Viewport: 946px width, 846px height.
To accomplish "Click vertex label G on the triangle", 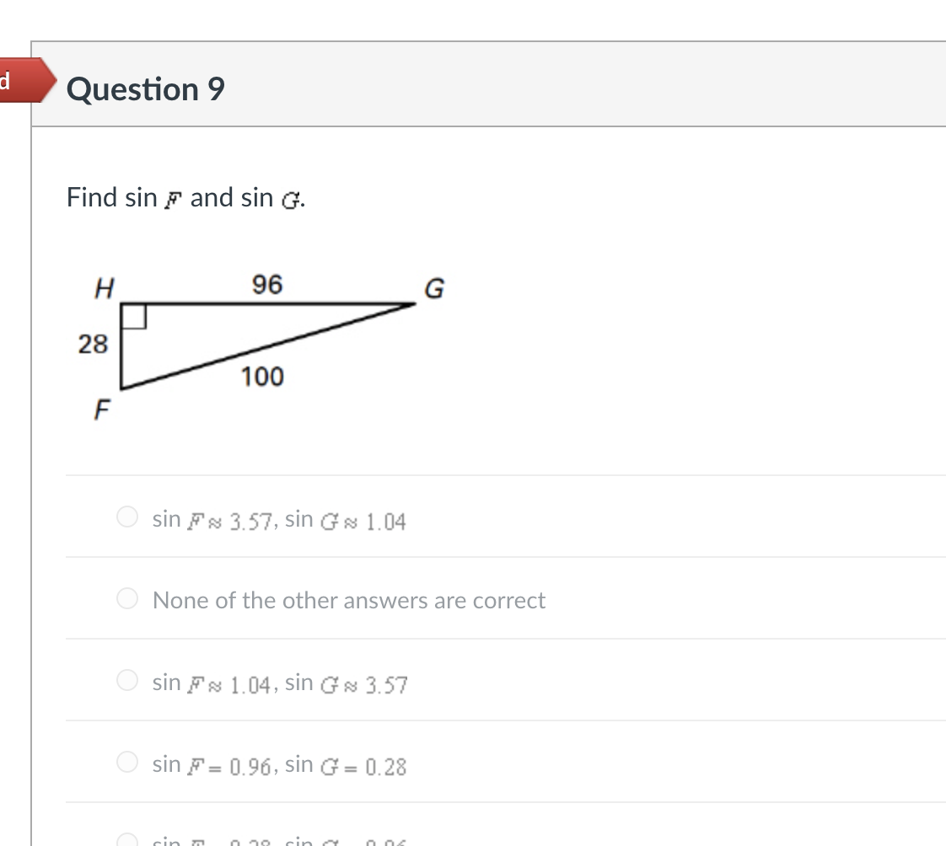I will point(433,291).
